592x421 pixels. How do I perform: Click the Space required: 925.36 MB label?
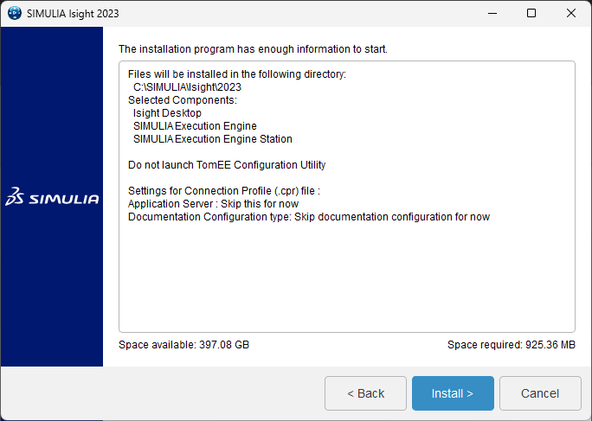512,344
